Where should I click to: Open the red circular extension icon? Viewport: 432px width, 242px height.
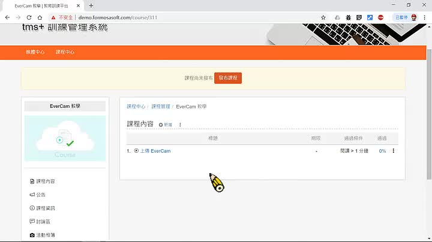[380, 17]
